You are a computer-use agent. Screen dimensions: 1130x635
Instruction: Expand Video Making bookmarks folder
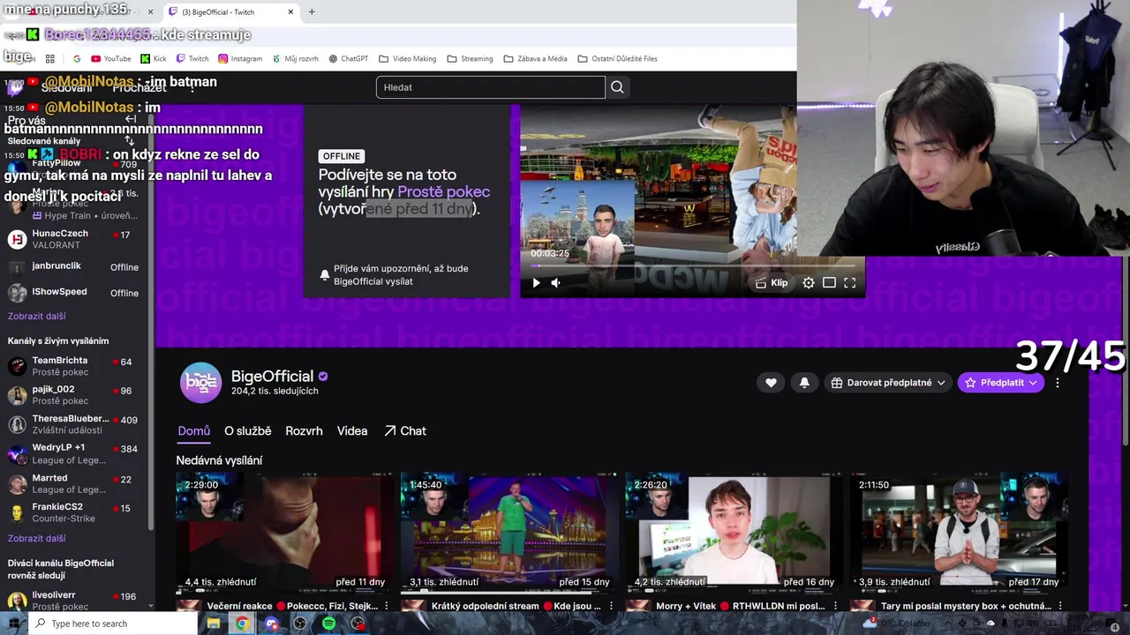point(407,59)
